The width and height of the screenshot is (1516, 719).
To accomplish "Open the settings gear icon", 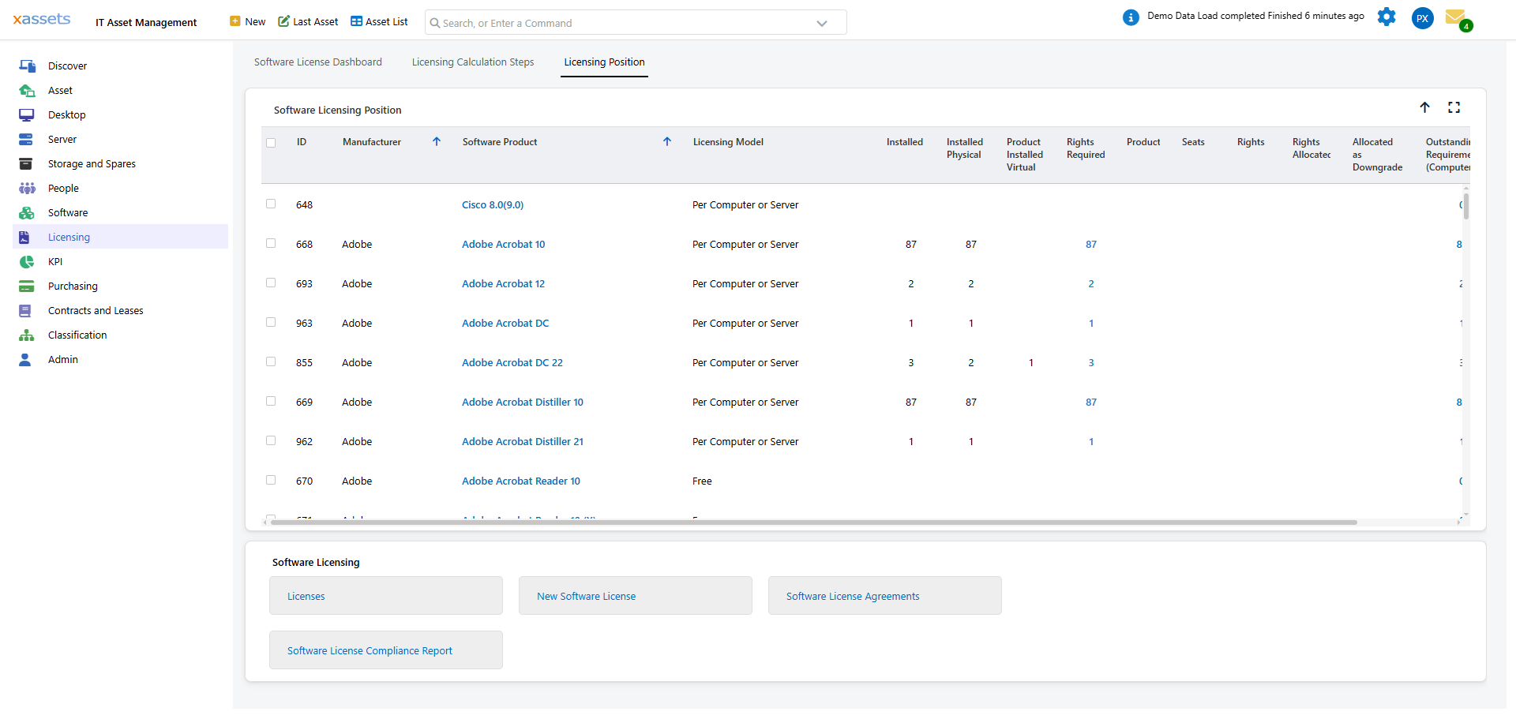I will click(1387, 17).
